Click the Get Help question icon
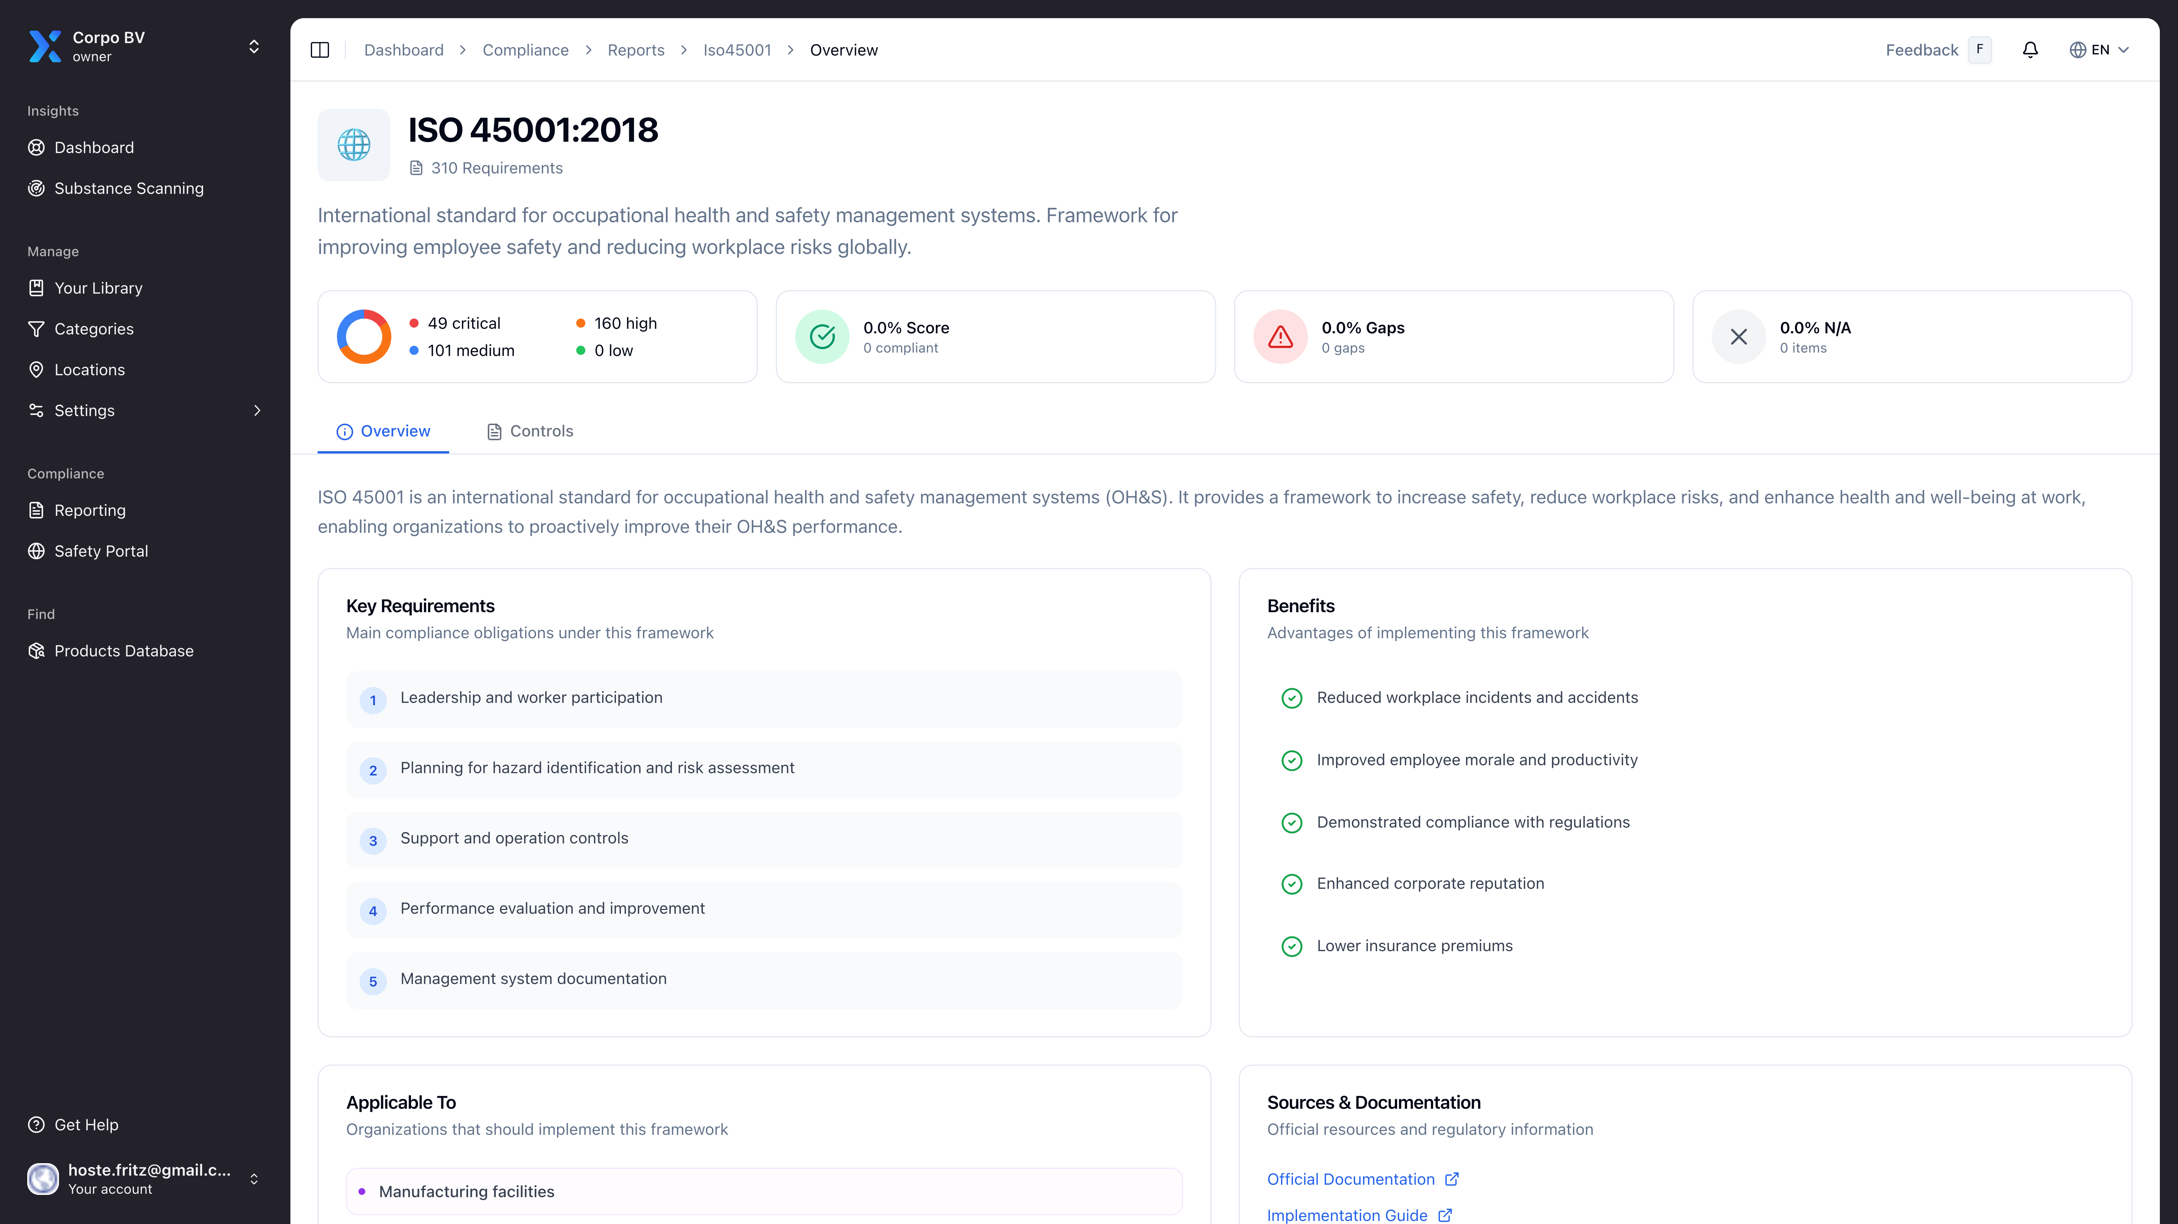Screen dimensions: 2178x1224 (x=36, y=1124)
